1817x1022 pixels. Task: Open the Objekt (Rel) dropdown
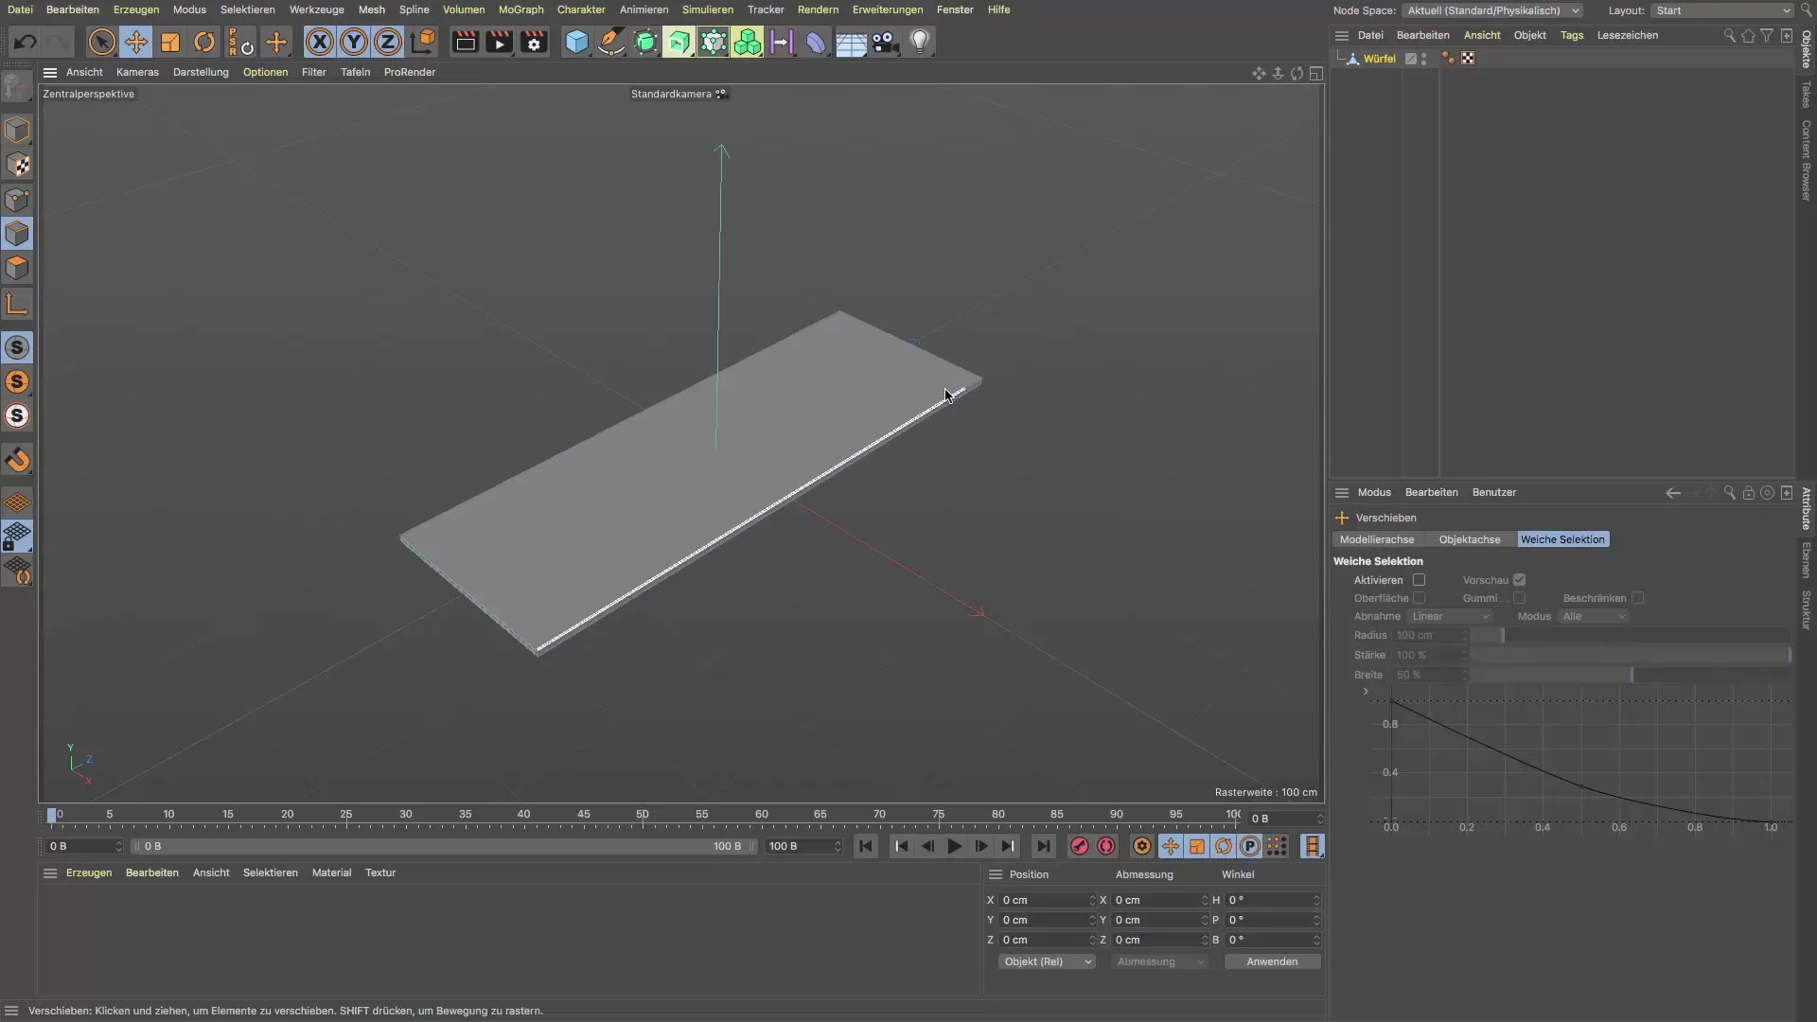pyautogui.click(x=1047, y=961)
